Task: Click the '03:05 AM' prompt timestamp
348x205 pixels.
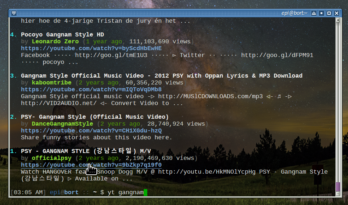Action: [x=28, y=192]
